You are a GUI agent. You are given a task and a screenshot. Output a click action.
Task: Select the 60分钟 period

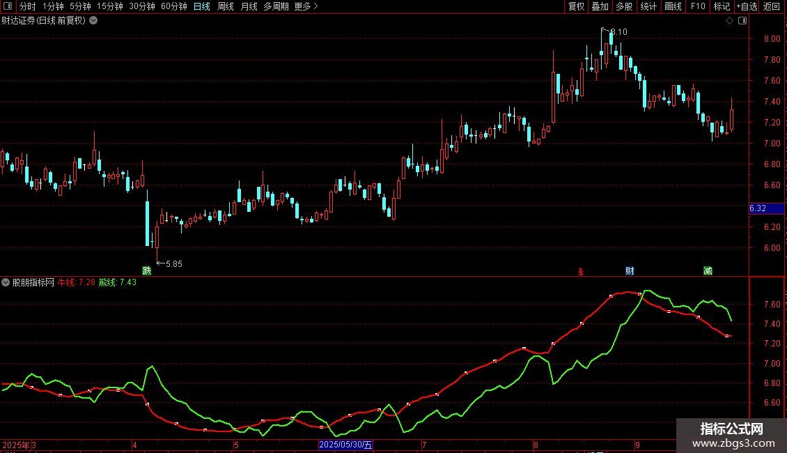click(174, 6)
